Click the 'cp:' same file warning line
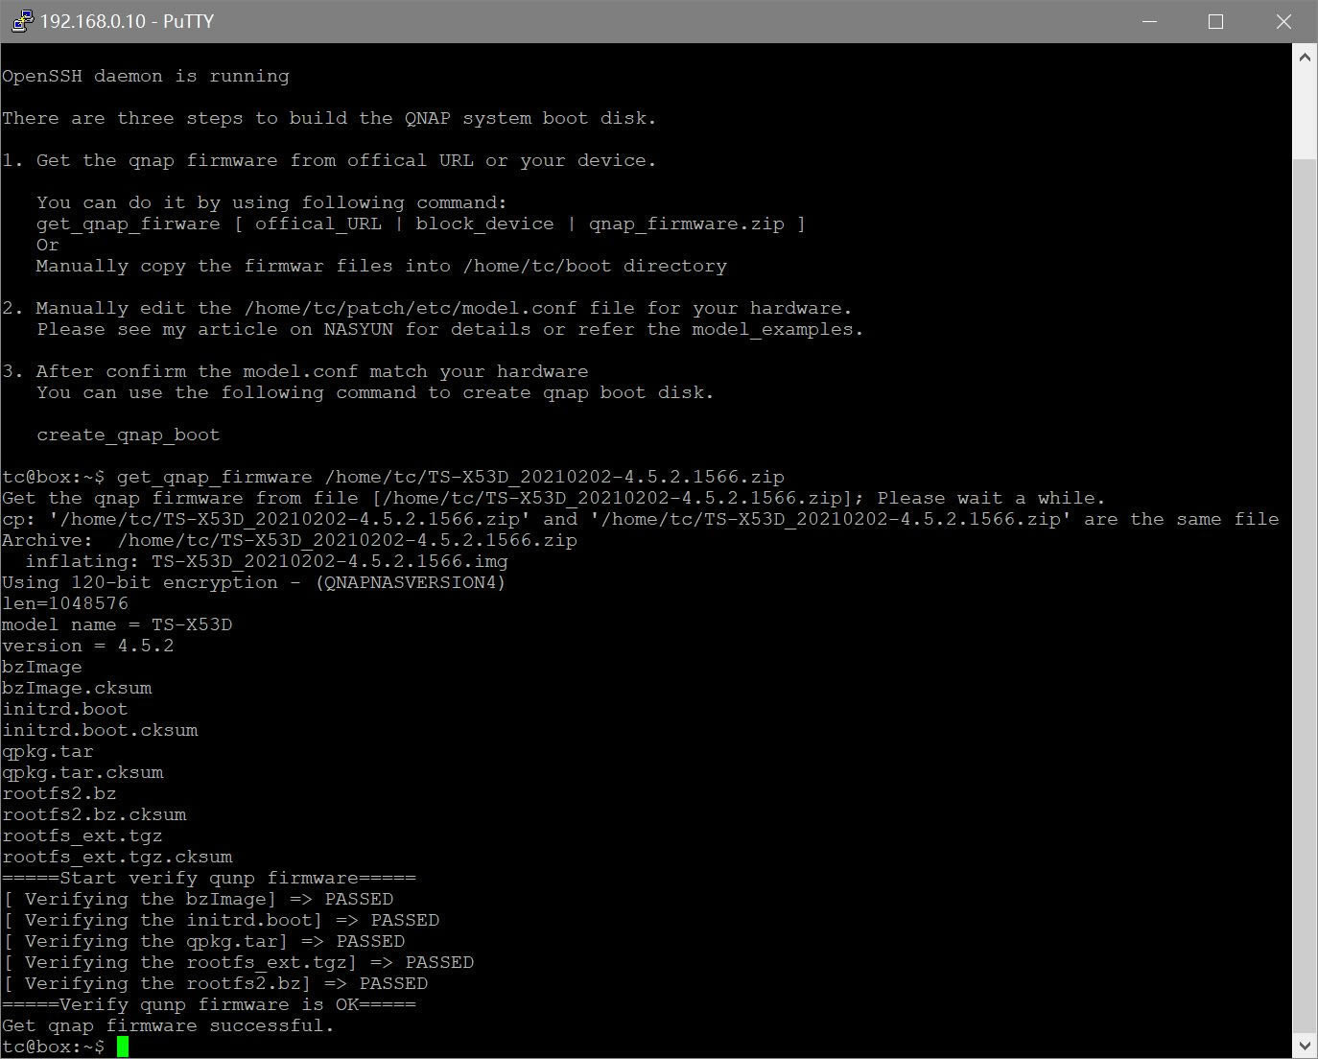This screenshot has height=1059, width=1318. coord(641,519)
